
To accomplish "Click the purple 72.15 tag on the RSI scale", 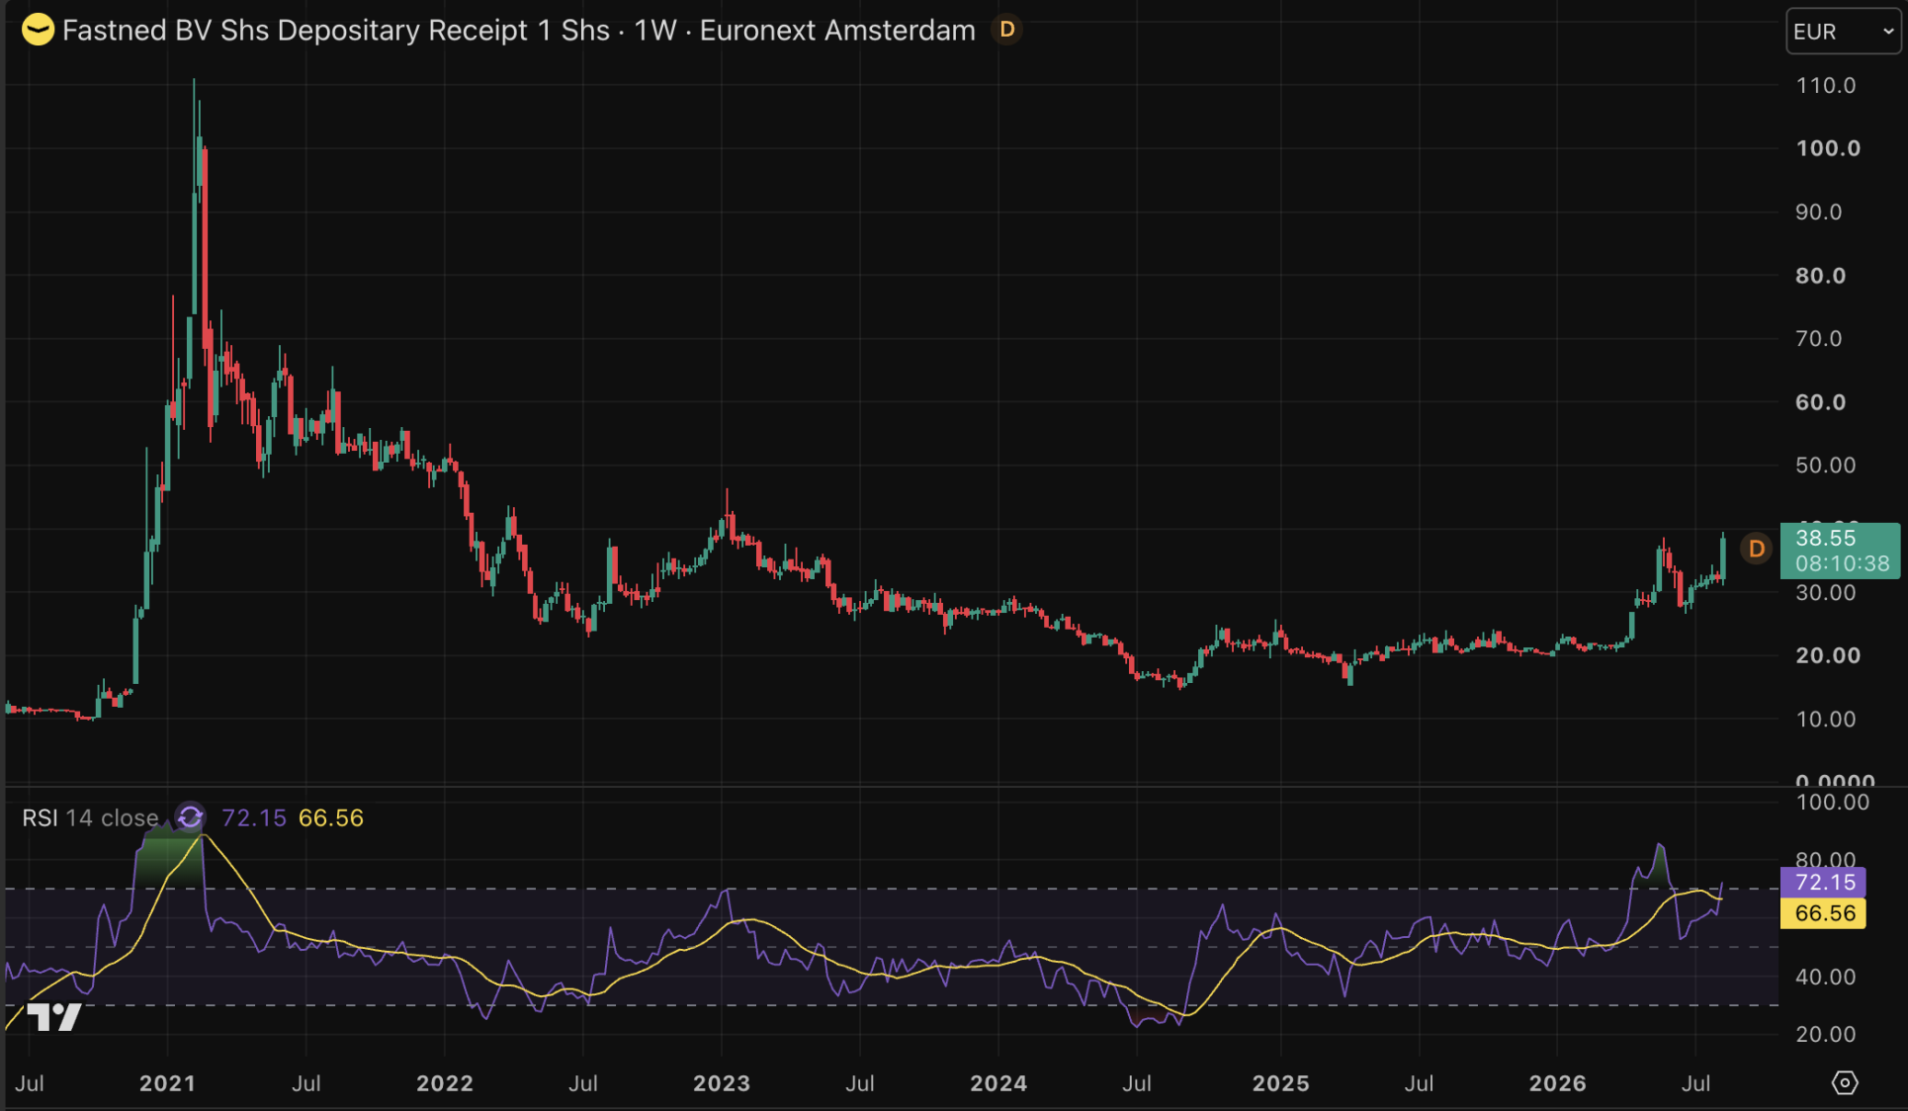I will (1824, 882).
